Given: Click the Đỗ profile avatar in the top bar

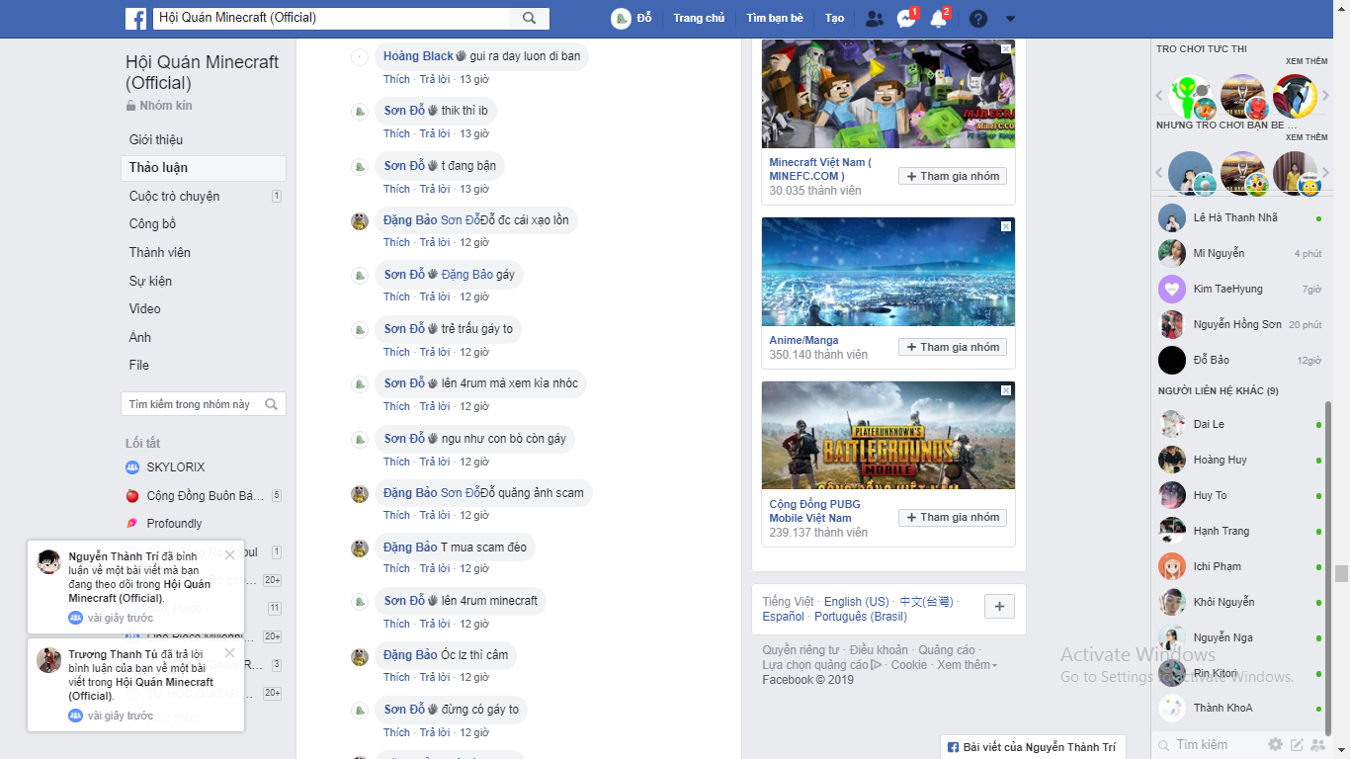Looking at the screenshot, I should (x=621, y=19).
